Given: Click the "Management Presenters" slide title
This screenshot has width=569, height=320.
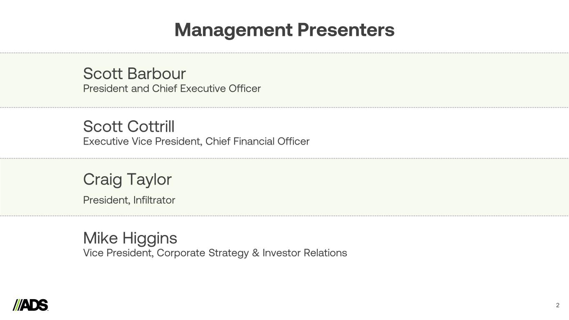Looking at the screenshot, I should 284,30.
